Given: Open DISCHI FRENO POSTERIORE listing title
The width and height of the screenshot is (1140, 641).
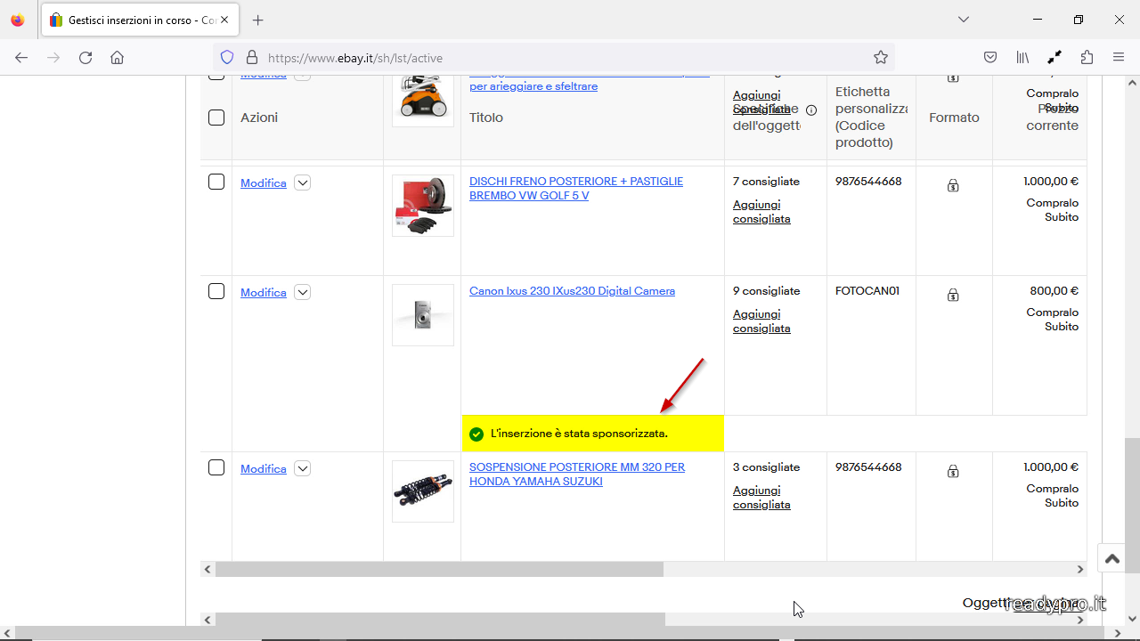Looking at the screenshot, I should [576, 189].
